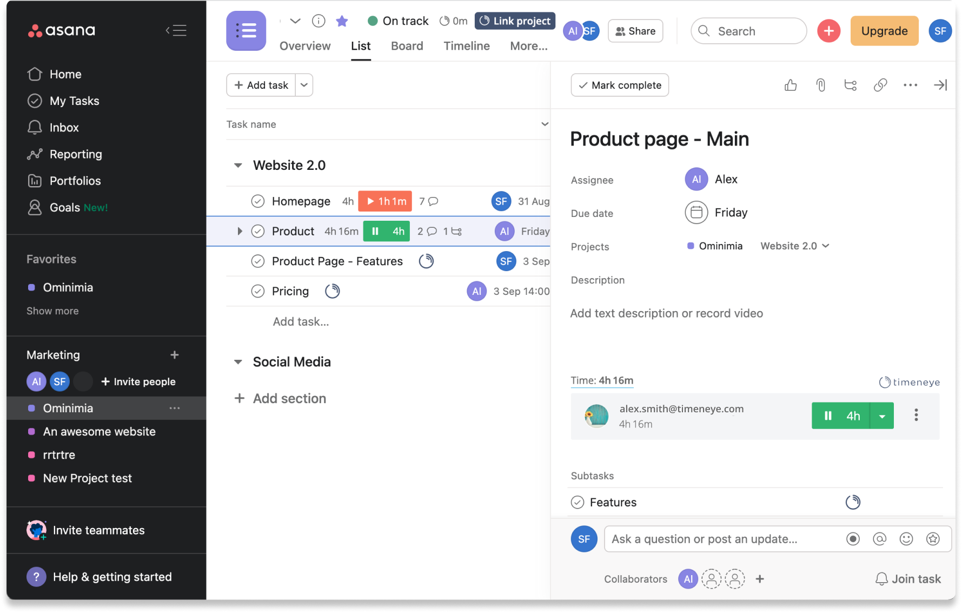Image resolution: width=962 pixels, height=613 pixels.
Task: Copy task link icon
Action: (880, 85)
